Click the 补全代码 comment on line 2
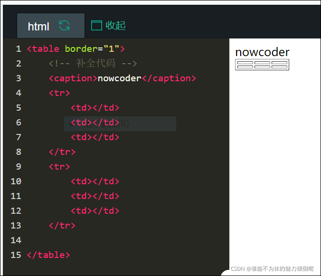Image resolution: width=321 pixels, height=276 pixels. click(93, 64)
